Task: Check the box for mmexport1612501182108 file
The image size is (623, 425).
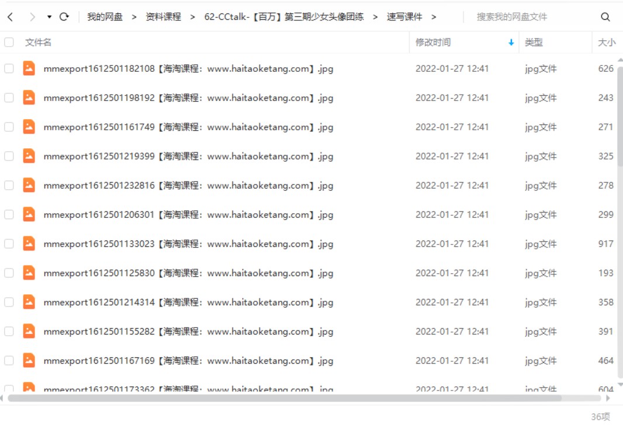Action: [9, 68]
